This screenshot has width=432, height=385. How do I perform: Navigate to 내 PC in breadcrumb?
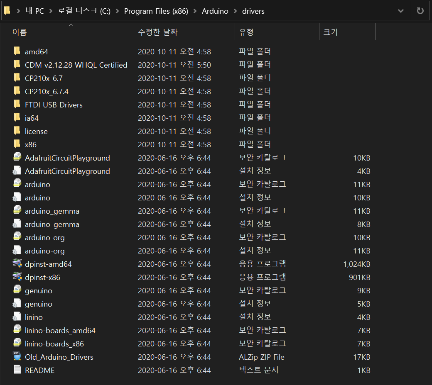coord(35,11)
